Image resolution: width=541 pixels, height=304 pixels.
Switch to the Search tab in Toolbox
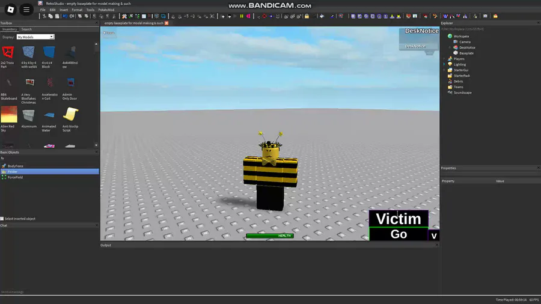coord(26,29)
